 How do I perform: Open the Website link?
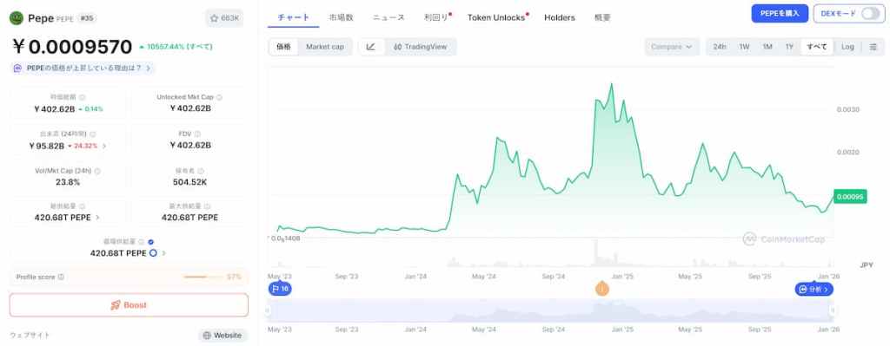(x=222, y=336)
